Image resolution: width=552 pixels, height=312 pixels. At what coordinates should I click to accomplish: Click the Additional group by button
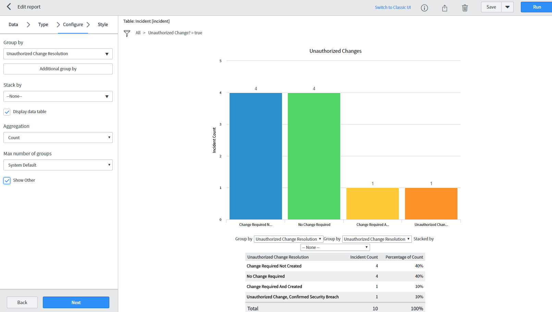click(58, 69)
